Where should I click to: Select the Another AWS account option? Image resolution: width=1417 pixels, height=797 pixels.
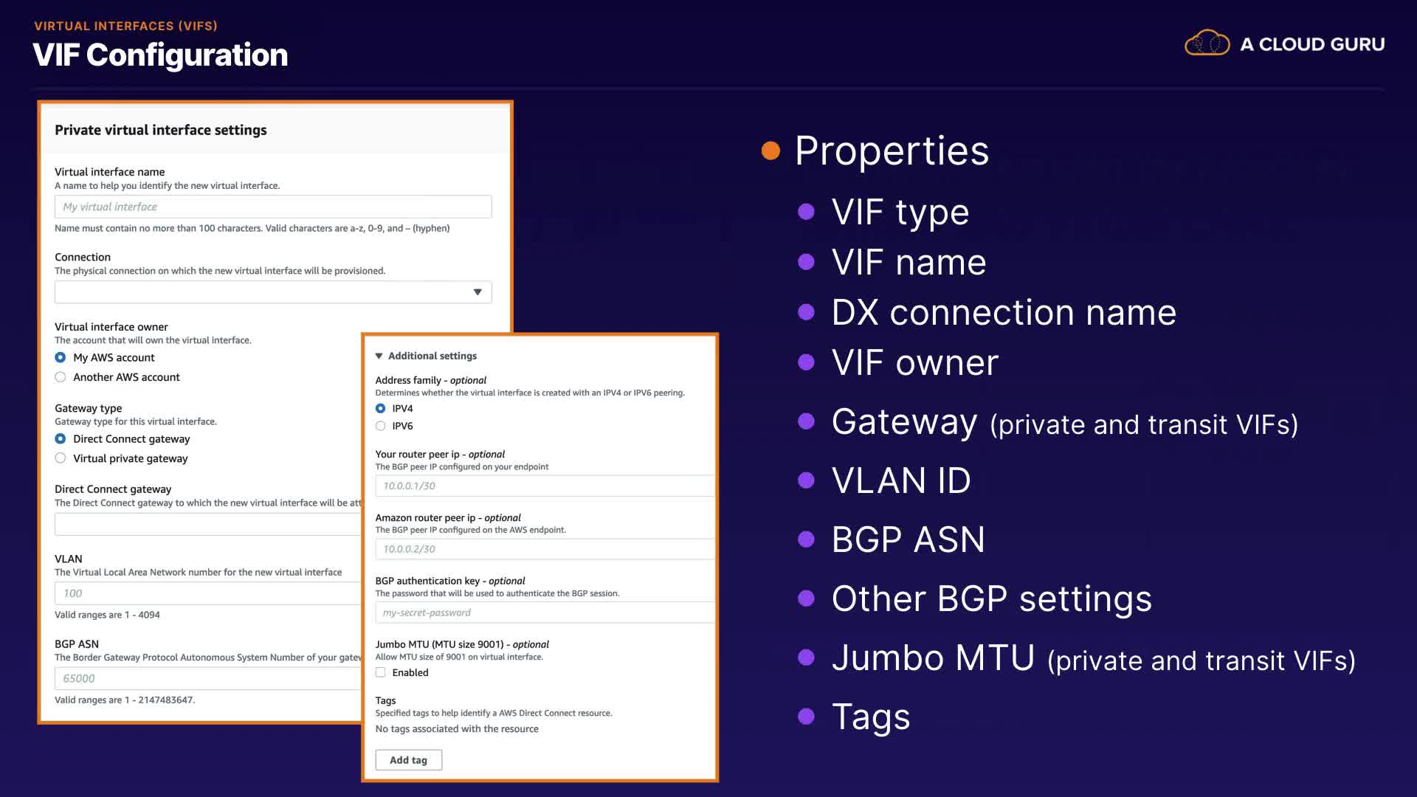click(61, 377)
